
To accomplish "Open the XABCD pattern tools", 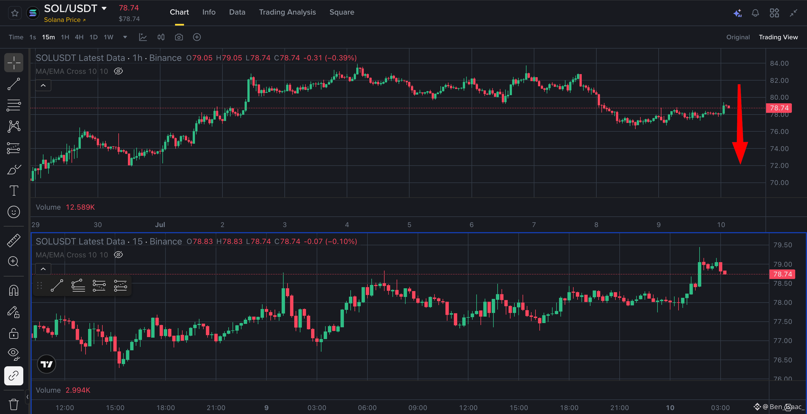I will [x=14, y=127].
